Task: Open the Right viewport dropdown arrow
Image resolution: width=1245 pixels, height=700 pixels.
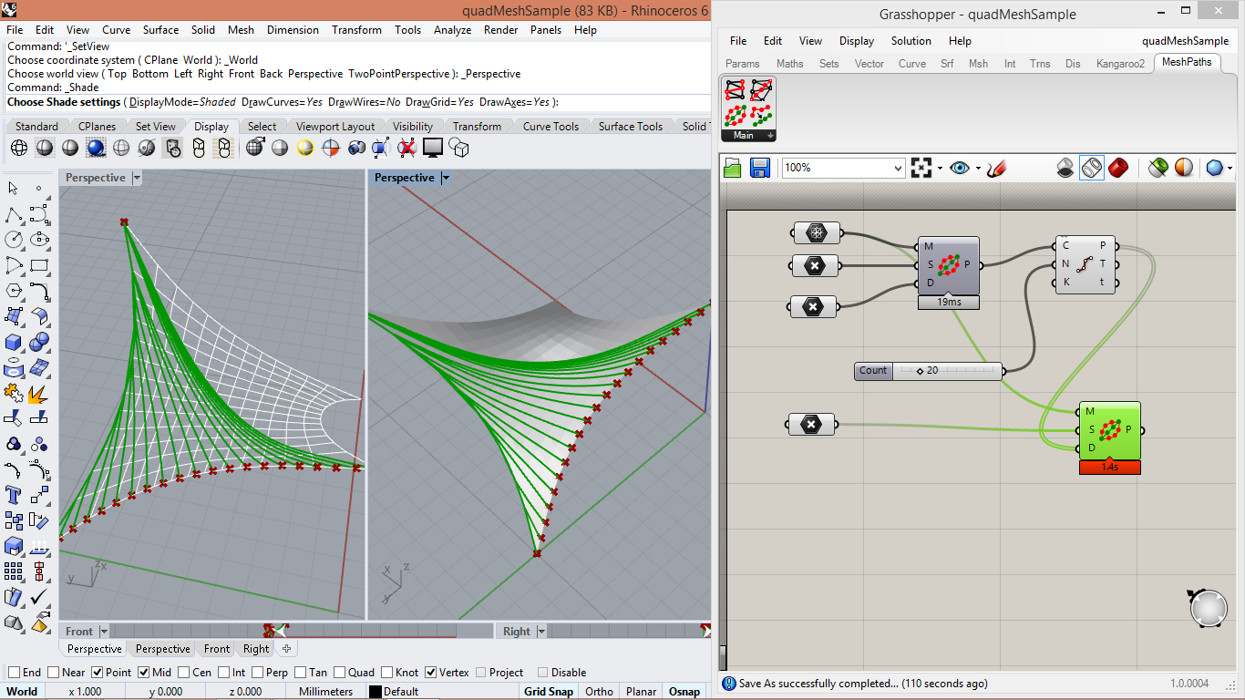Action: pos(541,631)
